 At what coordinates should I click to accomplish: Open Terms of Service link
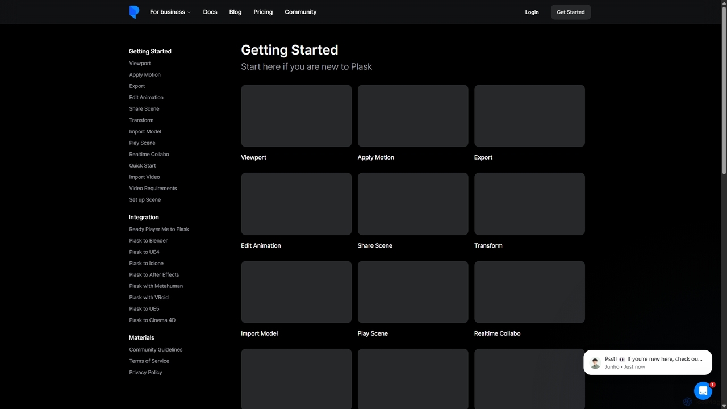[x=149, y=361]
